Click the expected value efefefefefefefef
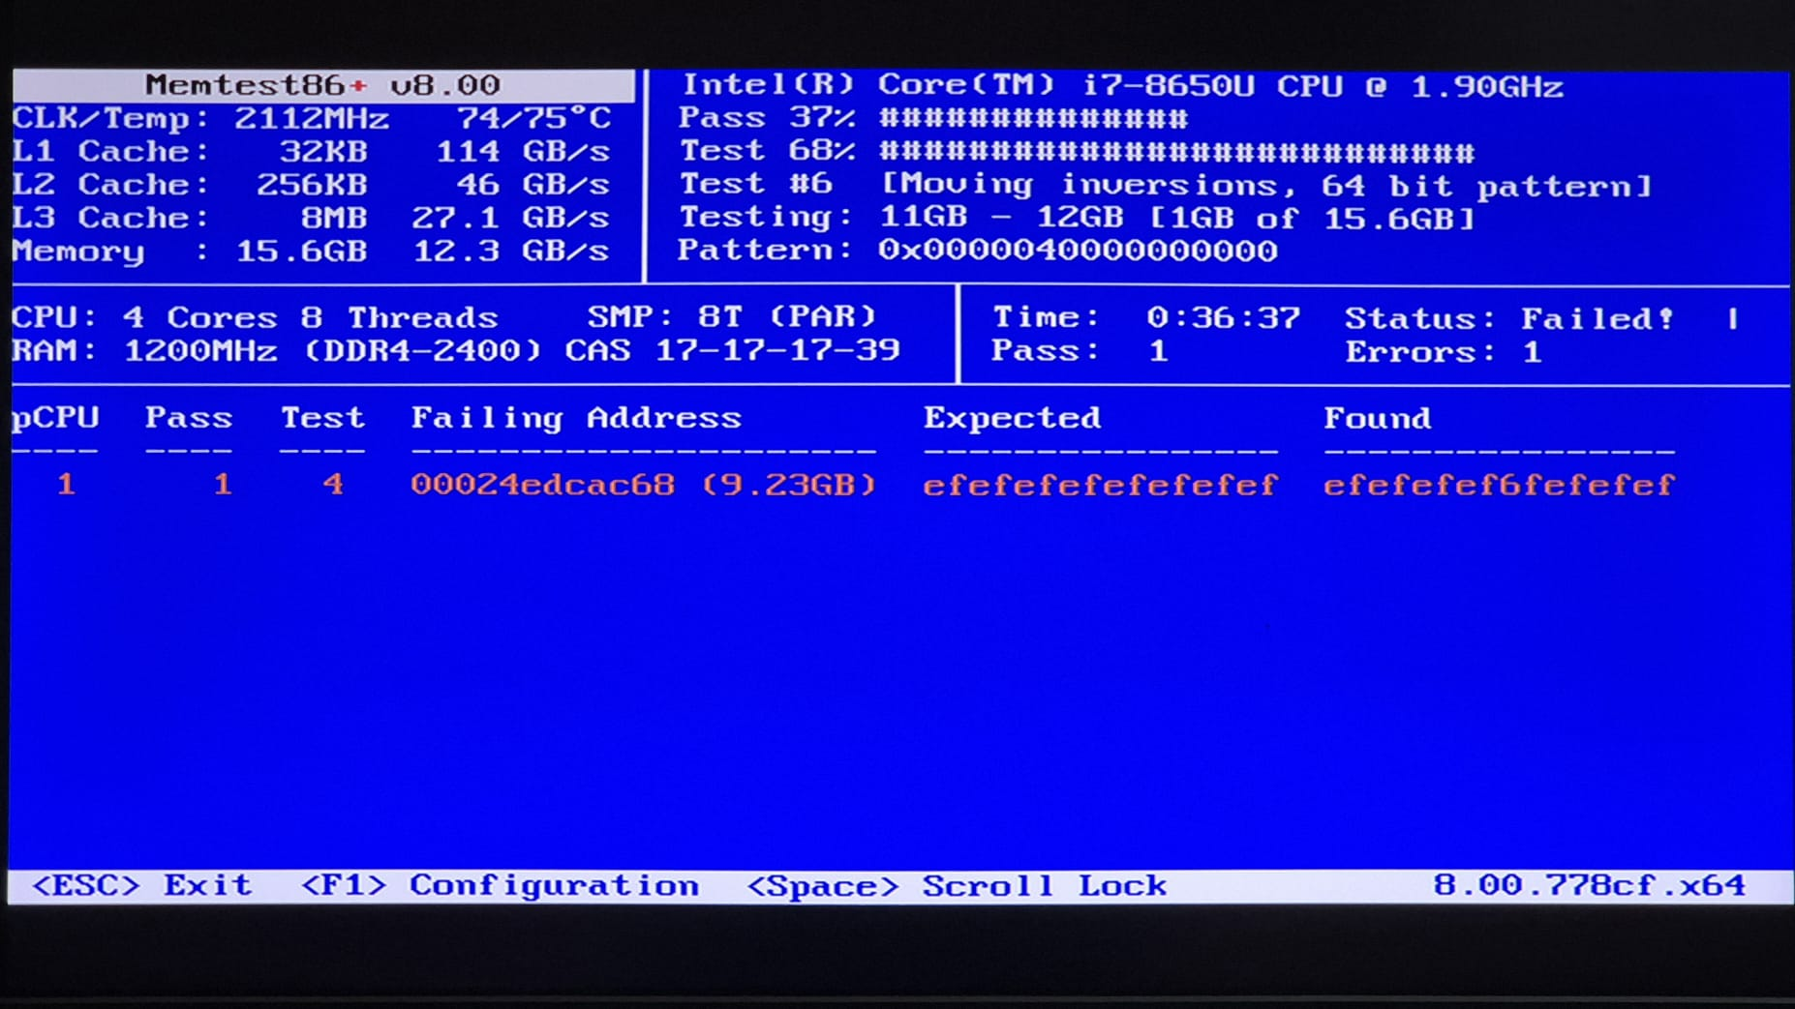The width and height of the screenshot is (1795, 1009). tap(1100, 485)
